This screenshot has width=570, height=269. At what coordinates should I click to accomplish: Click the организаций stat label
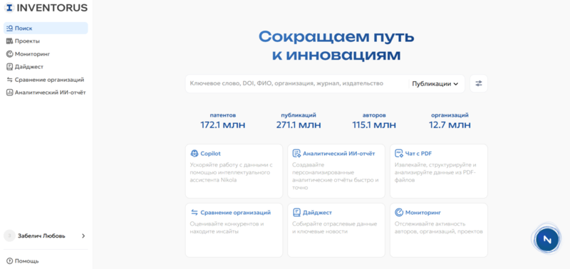450,115
